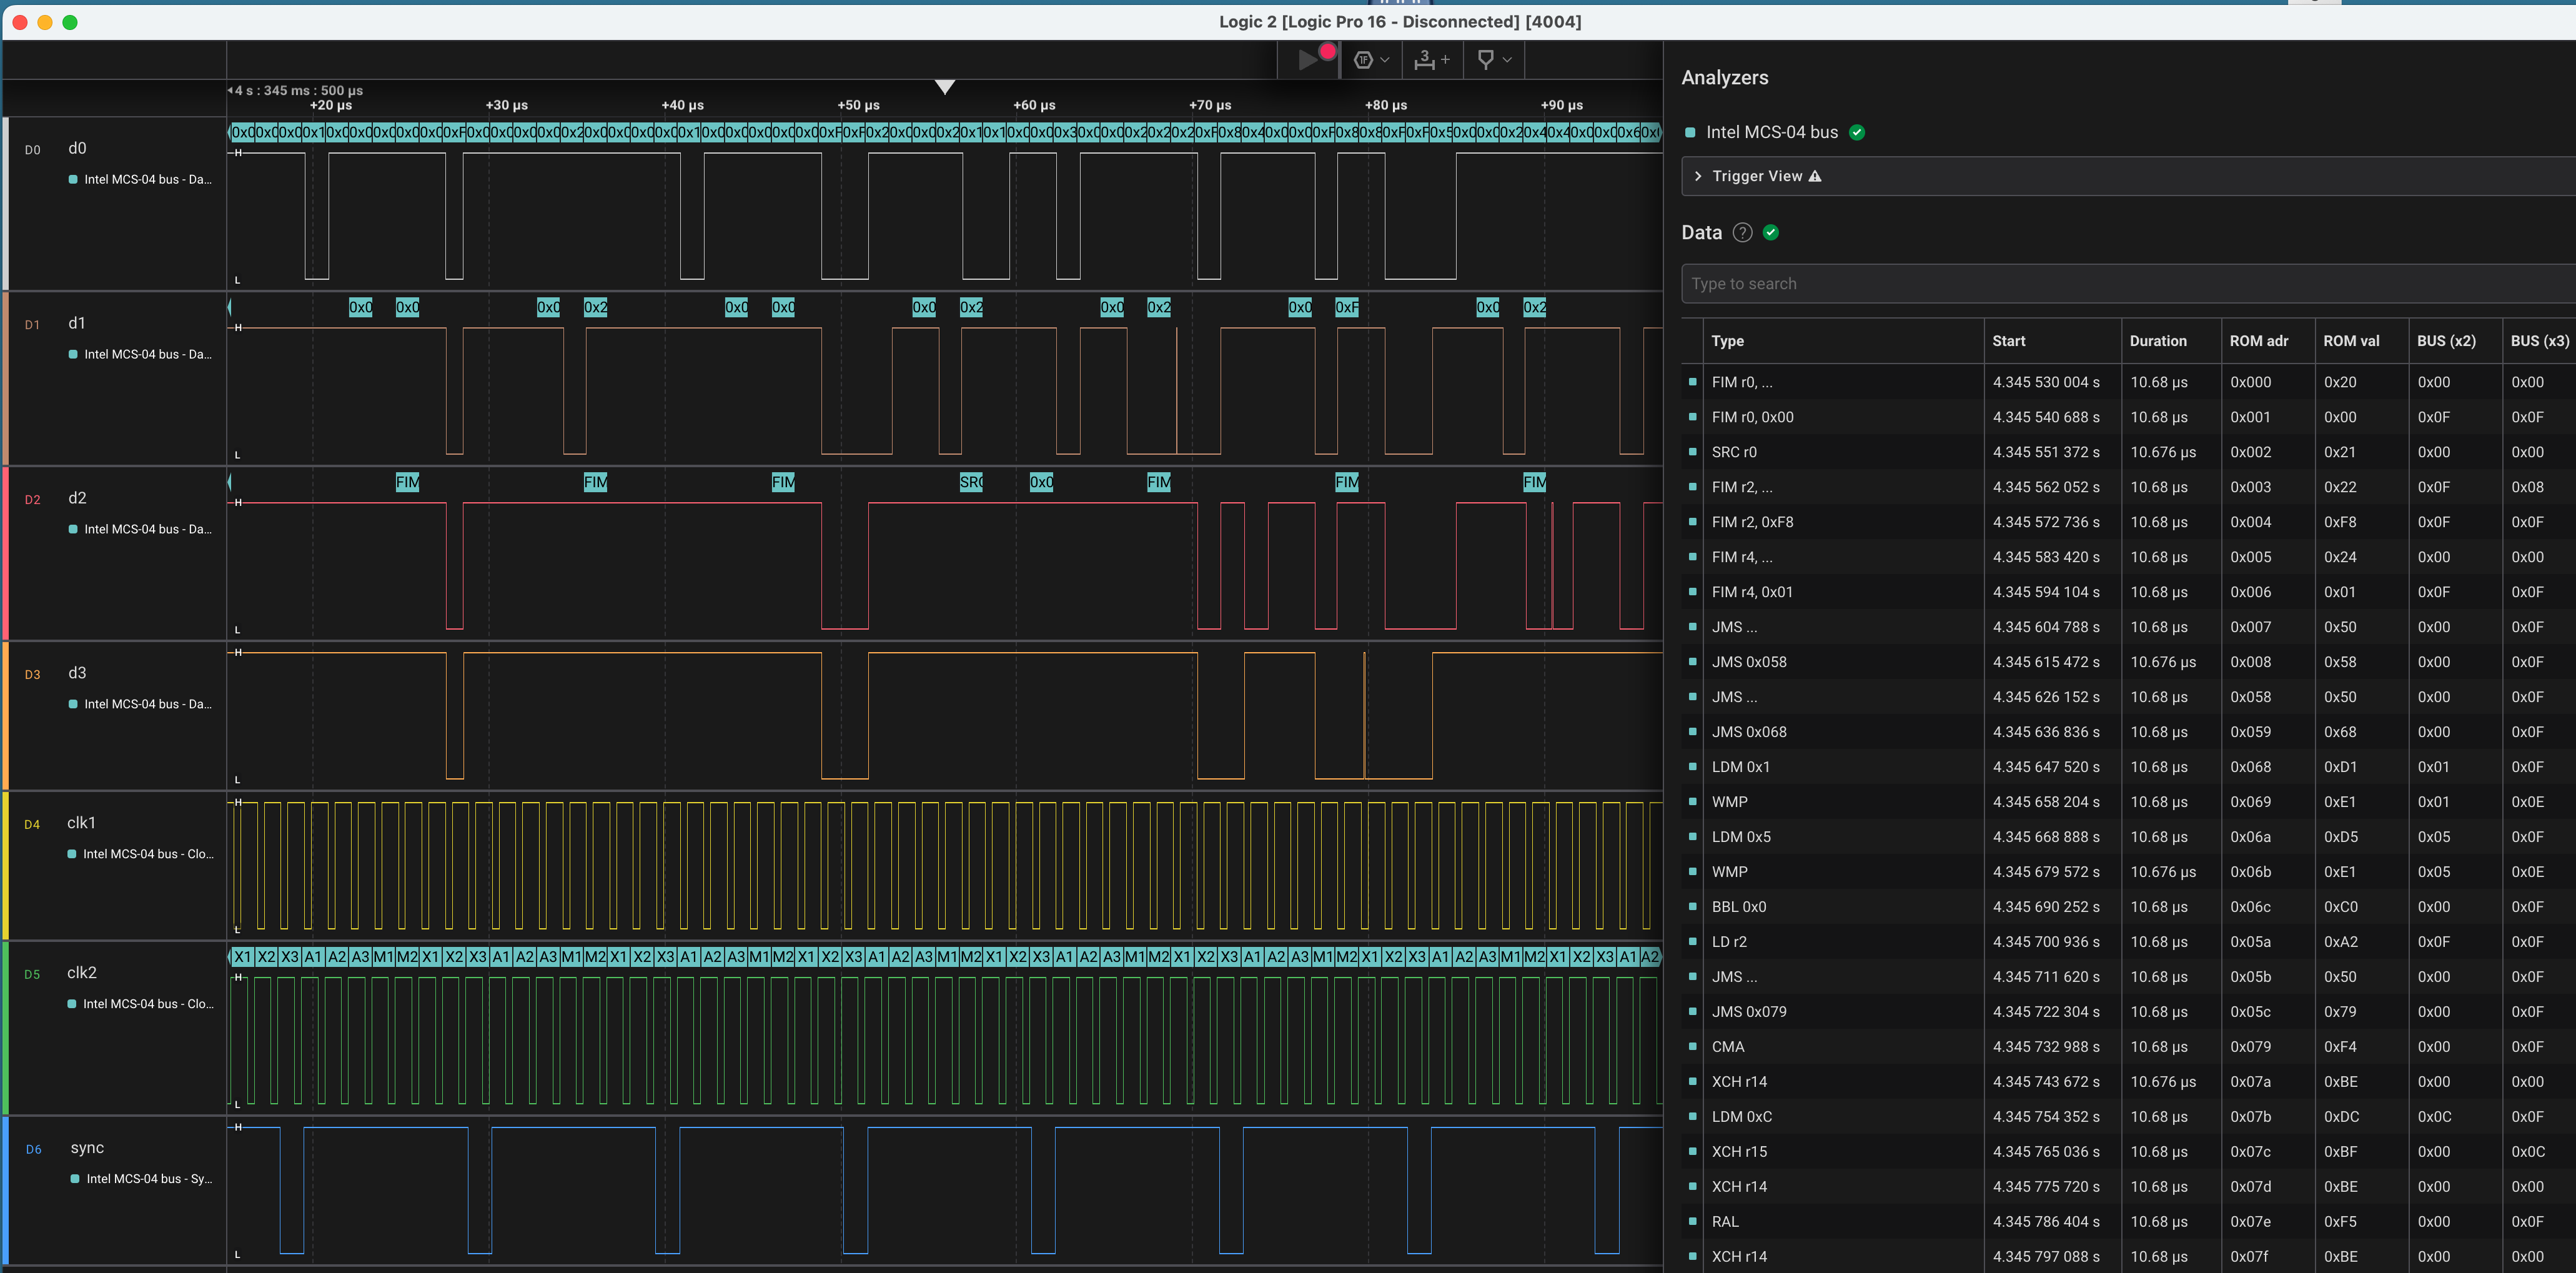
Task: Sort the table by Start column
Action: [x=2008, y=341]
